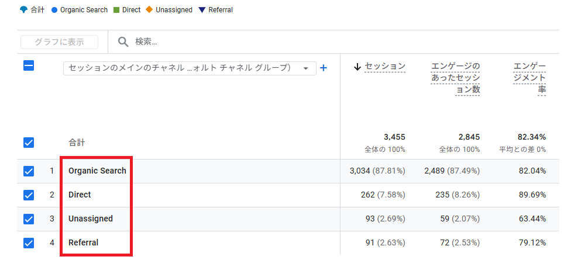The width and height of the screenshot is (564, 260).
Task: Click エンゲージメント率 column header
Action: pos(529,78)
